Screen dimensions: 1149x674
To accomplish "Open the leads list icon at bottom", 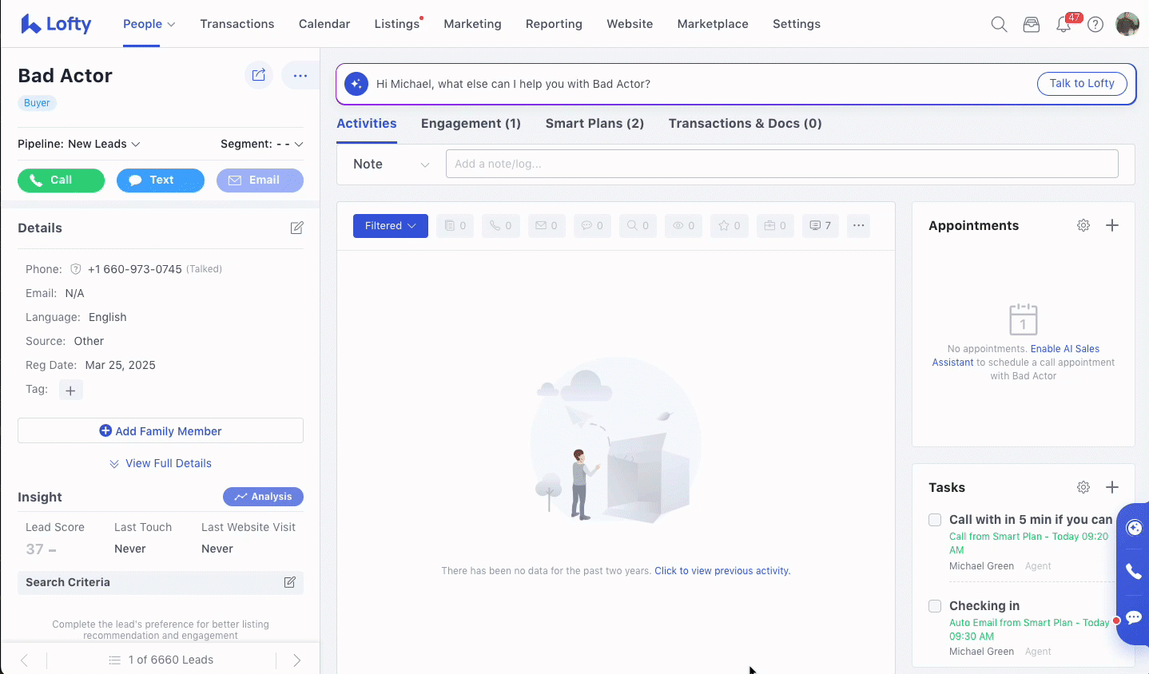I will pyautogui.click(x=114, y=660).
